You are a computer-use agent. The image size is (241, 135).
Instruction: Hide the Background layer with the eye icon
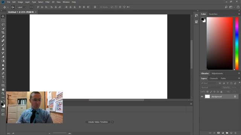click(x=202, y=97)
